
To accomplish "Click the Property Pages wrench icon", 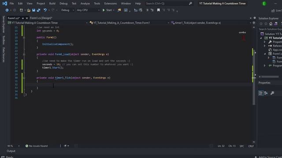I will [272, 93].
